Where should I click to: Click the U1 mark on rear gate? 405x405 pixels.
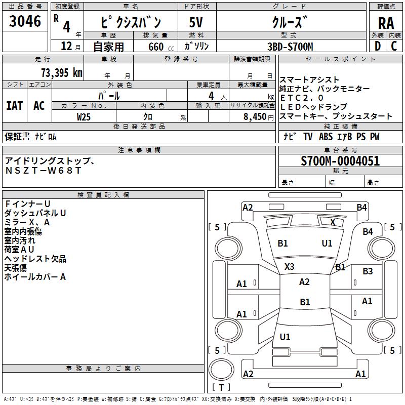click(x=285, y=337)
